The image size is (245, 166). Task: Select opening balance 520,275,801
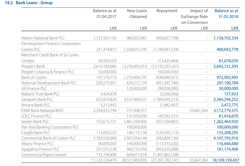coord(106,83)
